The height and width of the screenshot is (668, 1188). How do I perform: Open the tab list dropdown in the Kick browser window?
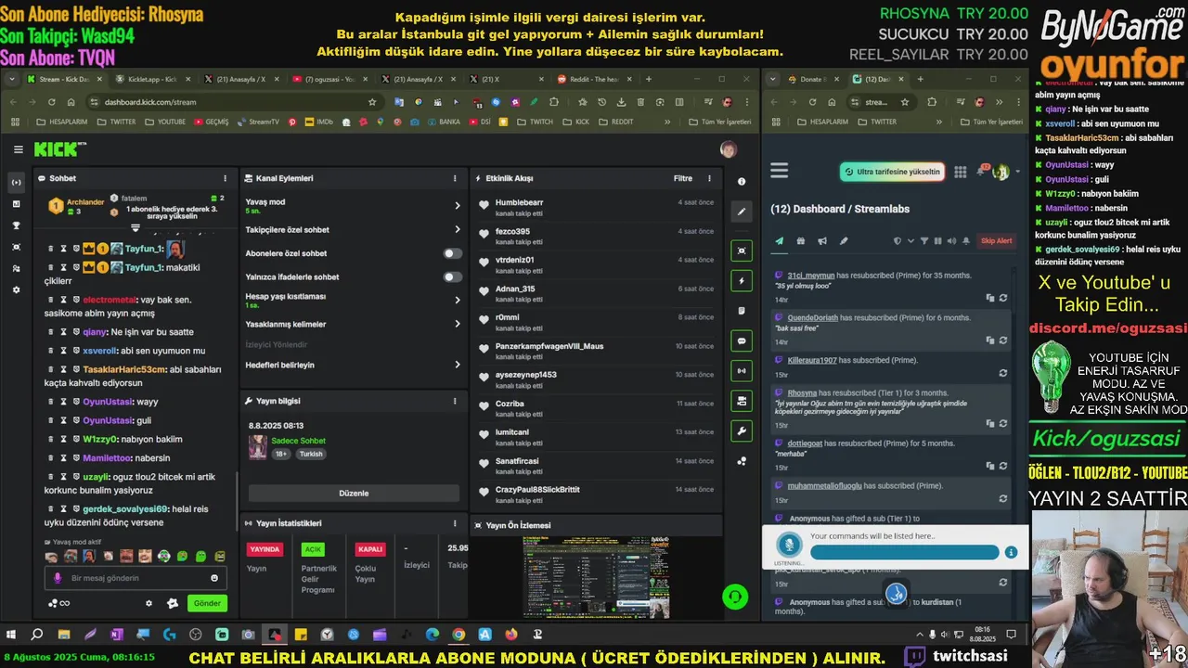[10, 79]
